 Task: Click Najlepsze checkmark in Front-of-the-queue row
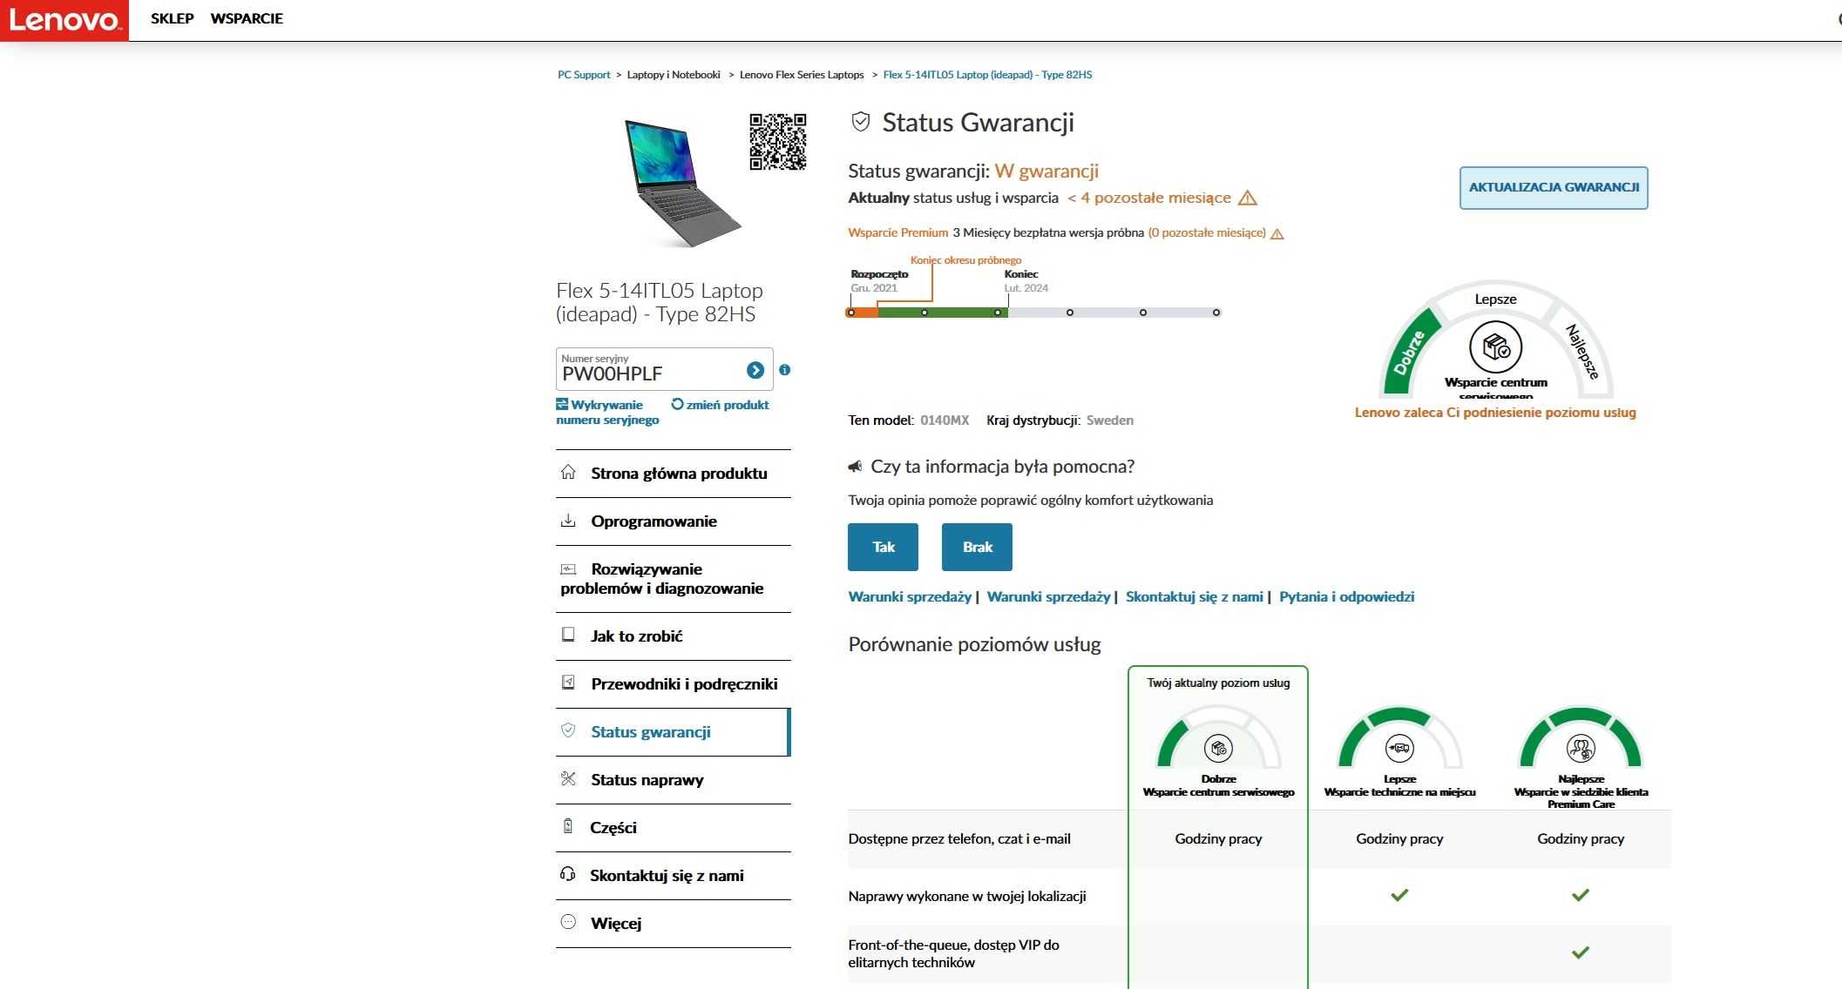[1581, 952]
